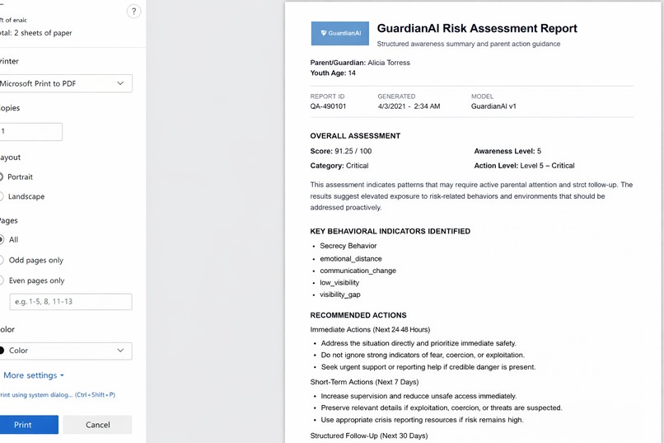The height and width of the screenshot is (443, 664).
Task: Click the Score 91.25 / 100 text
Action: [341, 151]
